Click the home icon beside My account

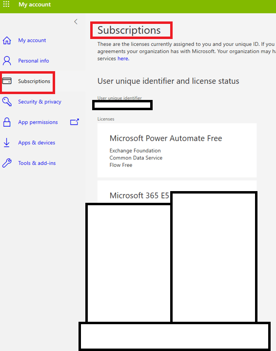coord(7,40)
